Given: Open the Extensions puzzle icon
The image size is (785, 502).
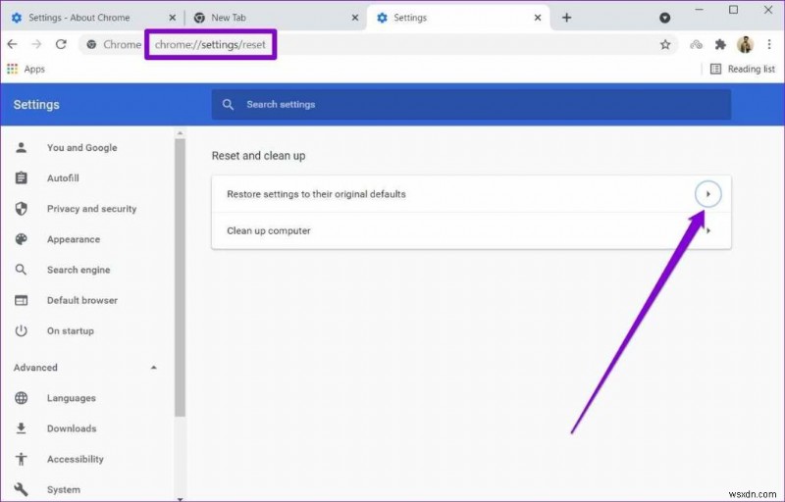Looking at the screenshot, I should (720, 44).
